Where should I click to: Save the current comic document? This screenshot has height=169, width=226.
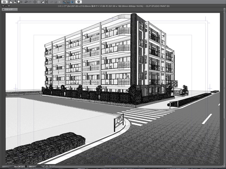[19, 2]
